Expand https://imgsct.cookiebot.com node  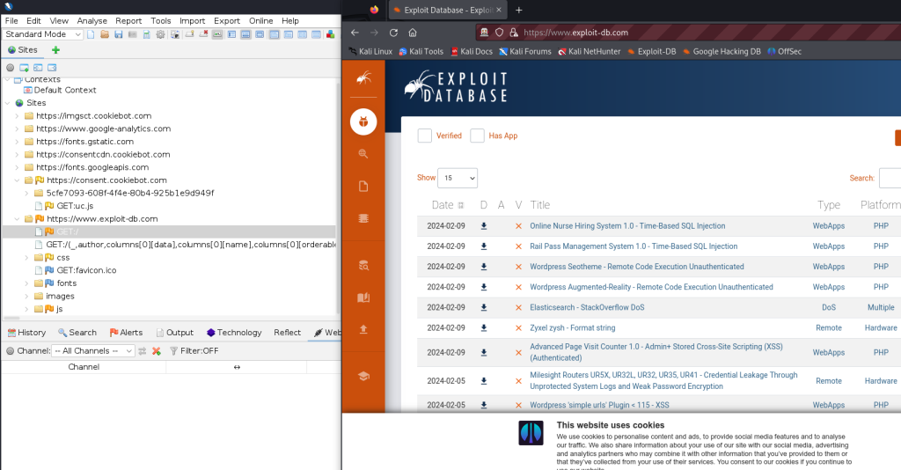coord(17,115)
